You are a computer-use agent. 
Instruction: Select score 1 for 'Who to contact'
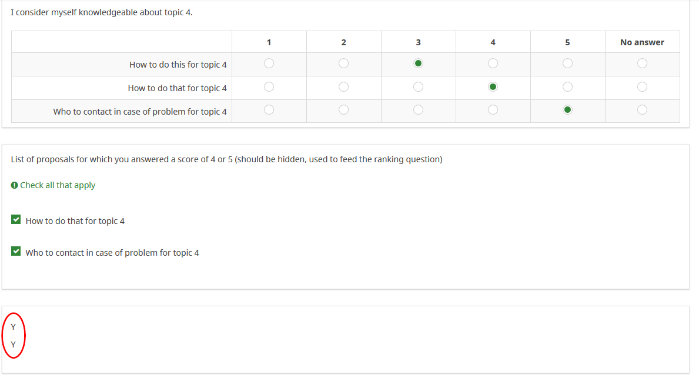coord(269,109)
